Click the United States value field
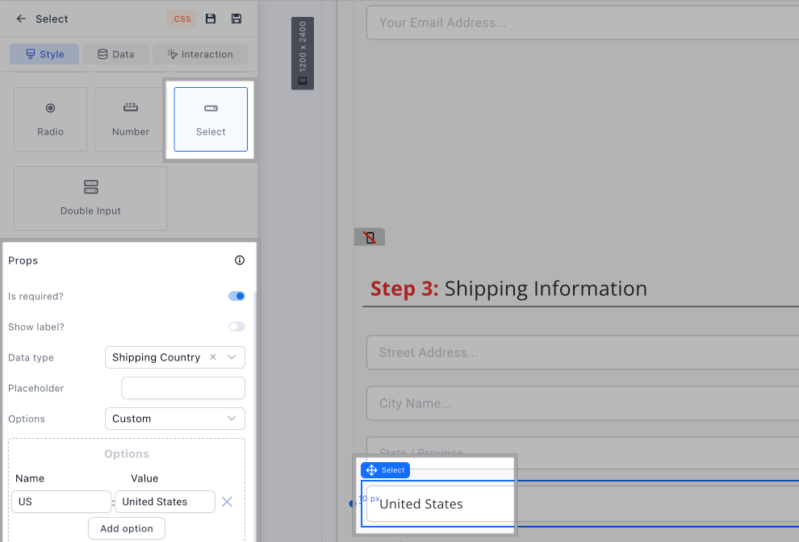Screen dimensions: 799x542 click(165, 502)
